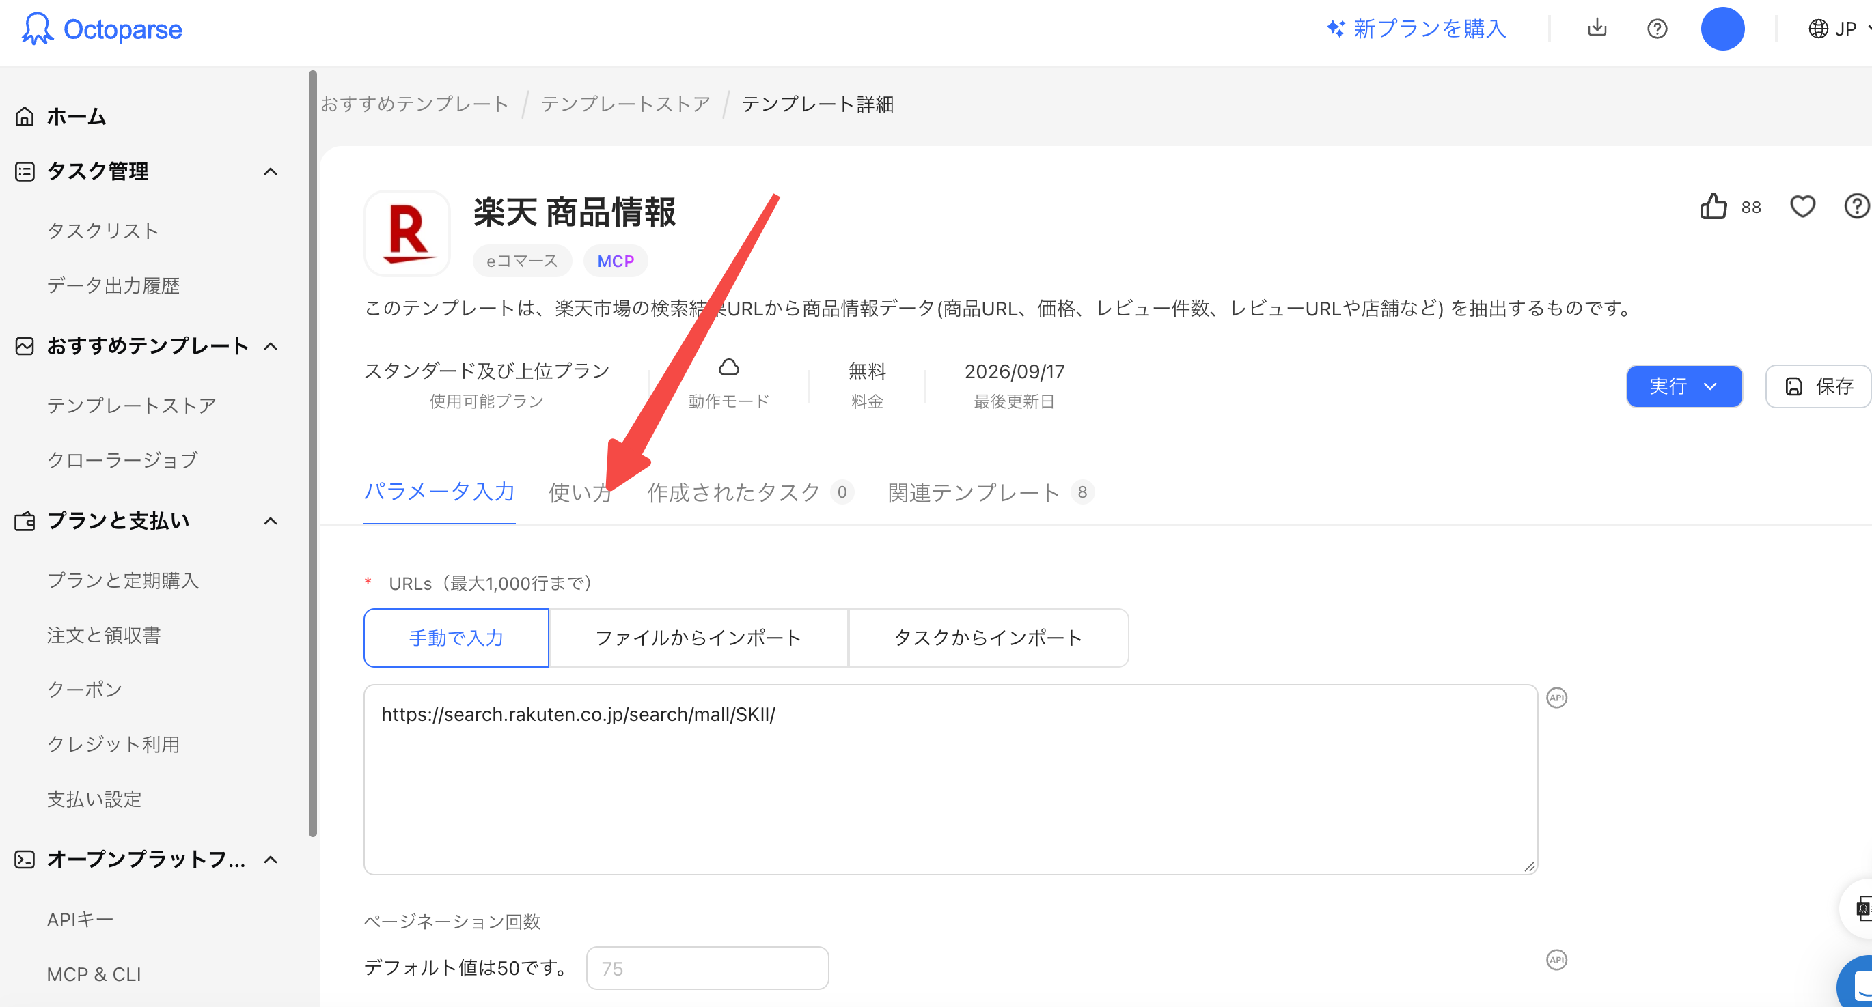
Task: Click the download icon in header
Action: point(1597,28)
